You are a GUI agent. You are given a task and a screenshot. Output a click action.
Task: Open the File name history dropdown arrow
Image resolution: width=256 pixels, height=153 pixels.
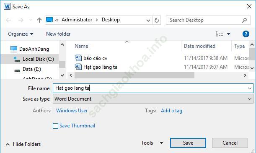pyautogui.click(x=250, y=88)
